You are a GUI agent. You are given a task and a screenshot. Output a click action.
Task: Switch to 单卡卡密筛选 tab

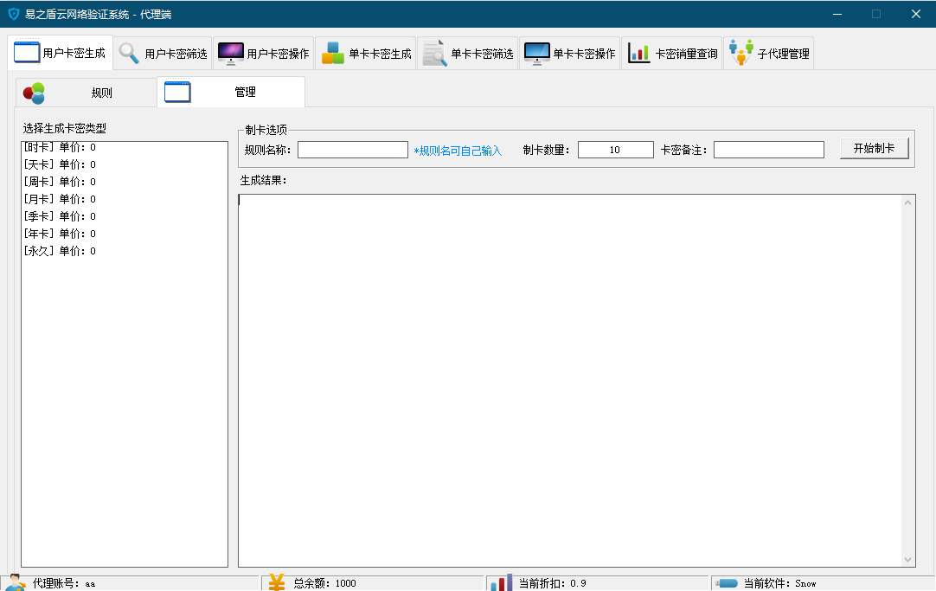coord(467,53)
